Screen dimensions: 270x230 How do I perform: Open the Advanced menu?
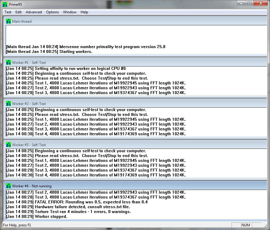coord(34,12)
